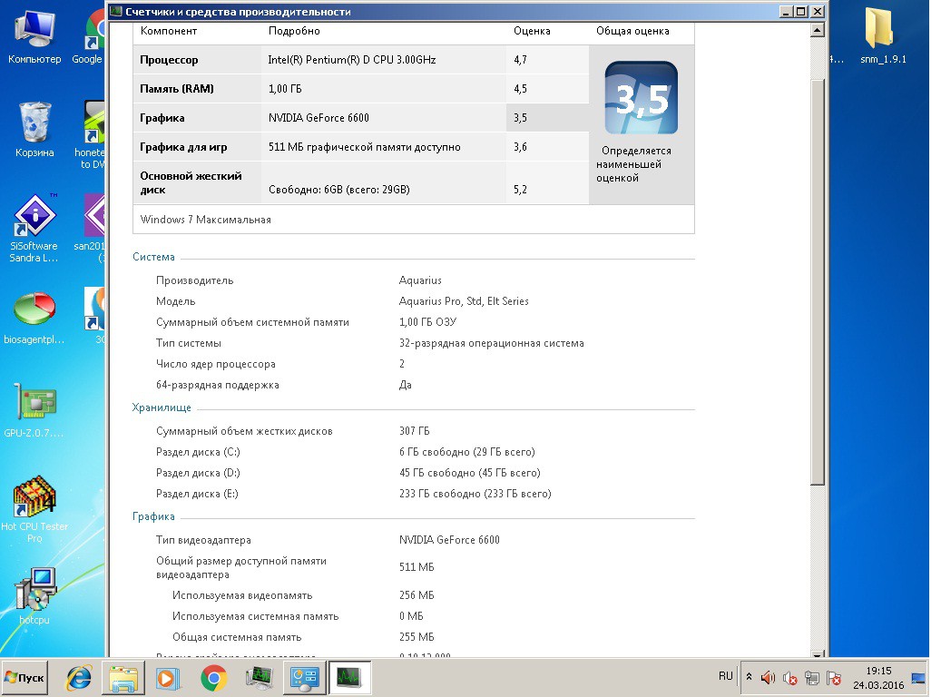Click the Графика section heading below Хранилище
Viewport: 941px width, 697px height.
click(x=153, y=517)
